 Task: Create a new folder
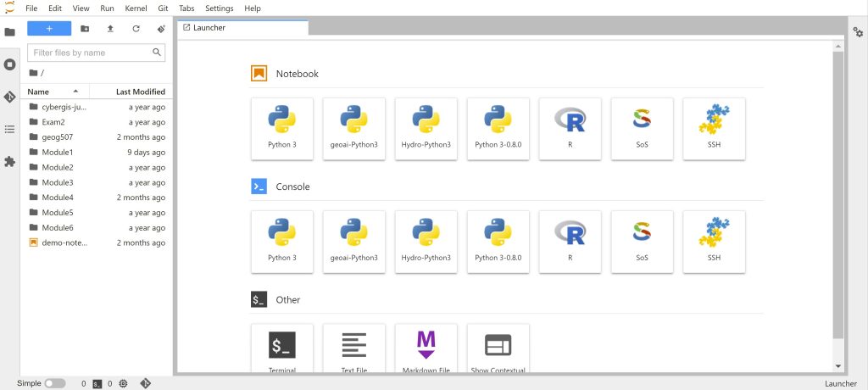[85, 29]
